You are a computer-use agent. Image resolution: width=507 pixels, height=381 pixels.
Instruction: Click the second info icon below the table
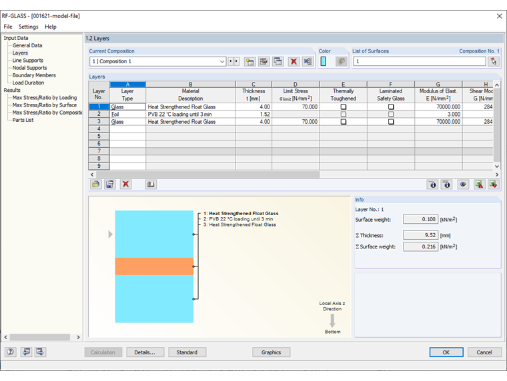coord(447,185)
